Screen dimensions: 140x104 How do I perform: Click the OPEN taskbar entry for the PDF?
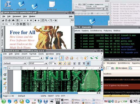click(76, 103)
